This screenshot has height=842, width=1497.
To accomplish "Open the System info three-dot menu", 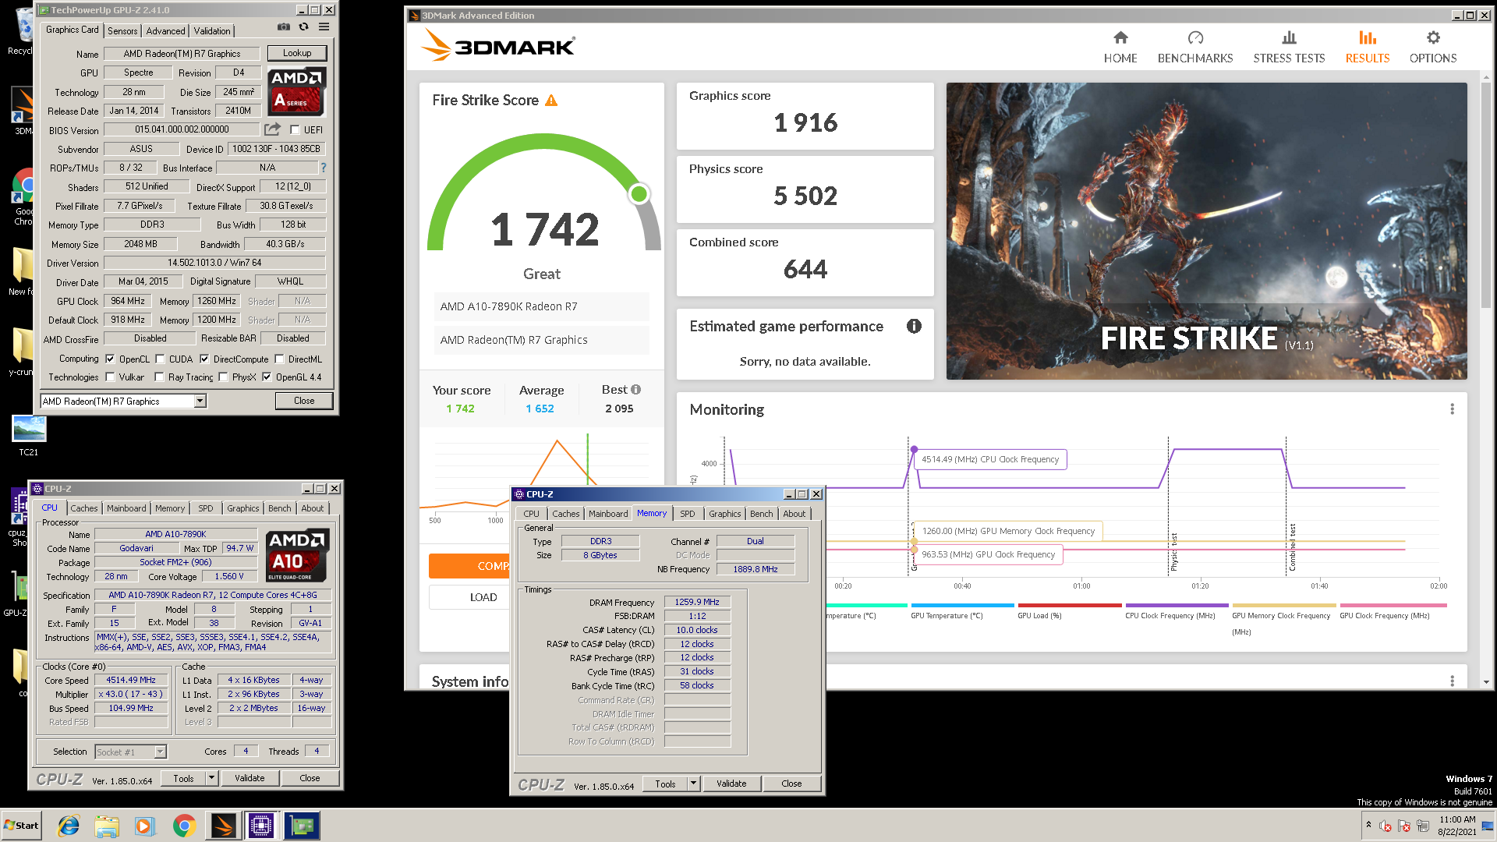I will point(1452,681).
